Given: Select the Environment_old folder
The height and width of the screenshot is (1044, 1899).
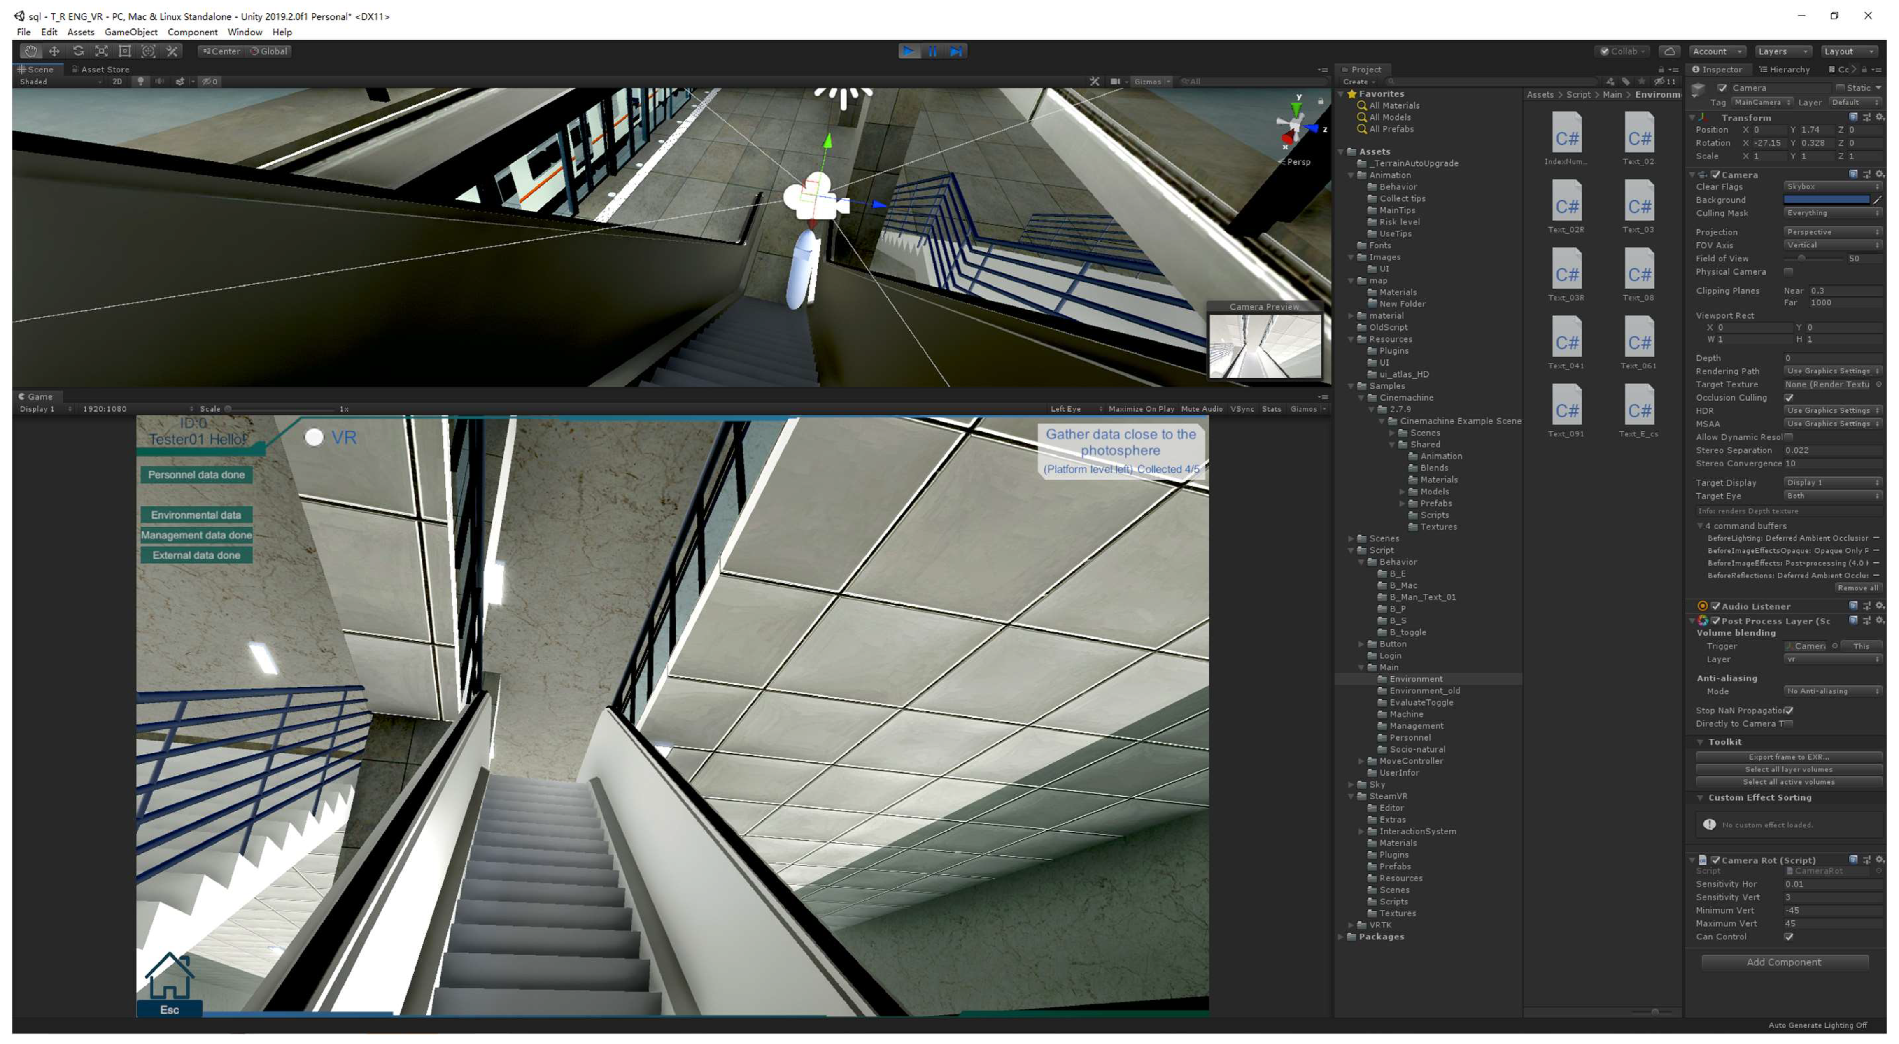Looking at the screenshot, I should click(1424, 691).
